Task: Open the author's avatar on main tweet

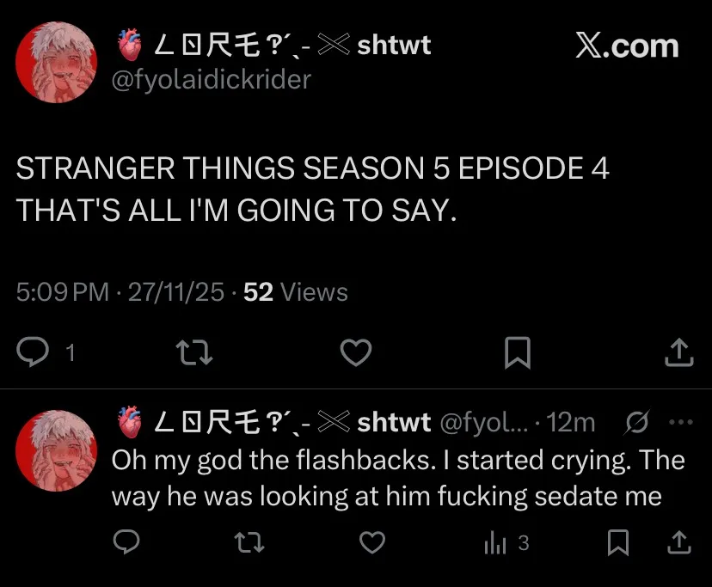Action: 57,62
